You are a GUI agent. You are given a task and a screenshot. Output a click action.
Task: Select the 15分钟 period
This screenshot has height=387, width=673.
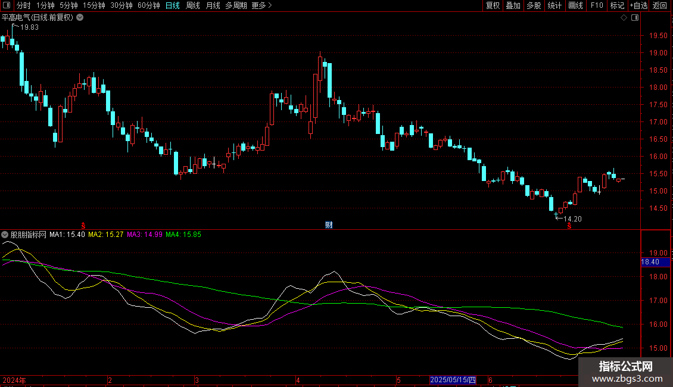pos(94,5)
